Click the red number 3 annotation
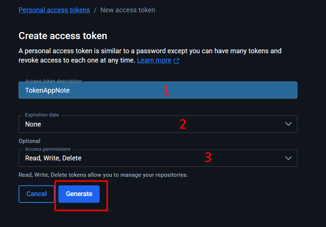This screenshot has height=227, width=326. coord(208,158)
